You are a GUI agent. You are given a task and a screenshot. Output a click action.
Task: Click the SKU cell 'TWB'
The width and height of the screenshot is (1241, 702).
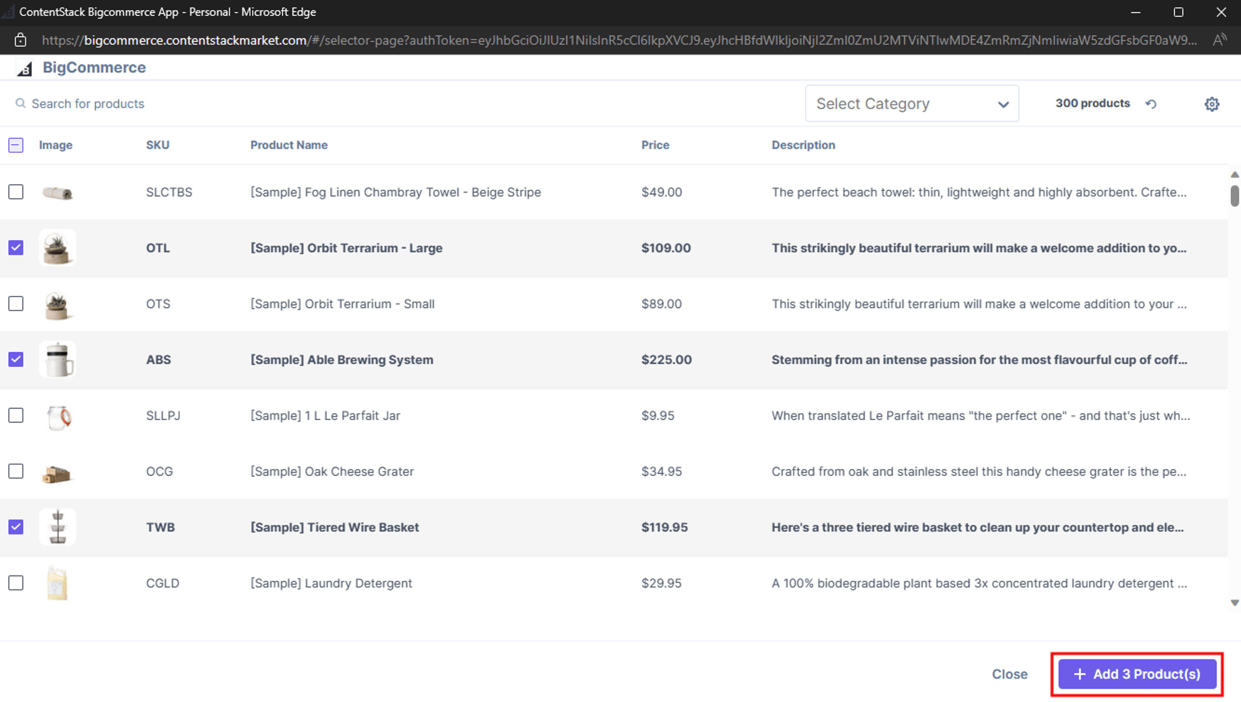[x=160, y=527]
